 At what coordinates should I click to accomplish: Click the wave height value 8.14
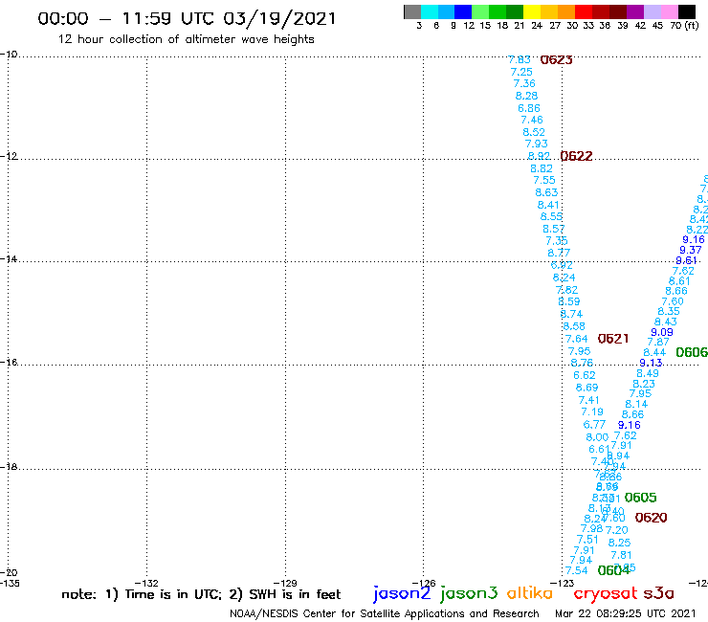(636, 404)
